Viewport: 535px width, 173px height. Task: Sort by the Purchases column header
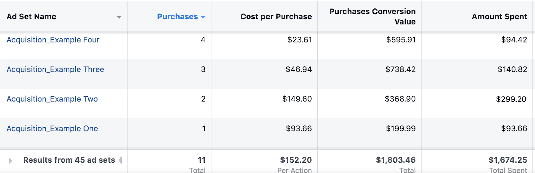178,17
